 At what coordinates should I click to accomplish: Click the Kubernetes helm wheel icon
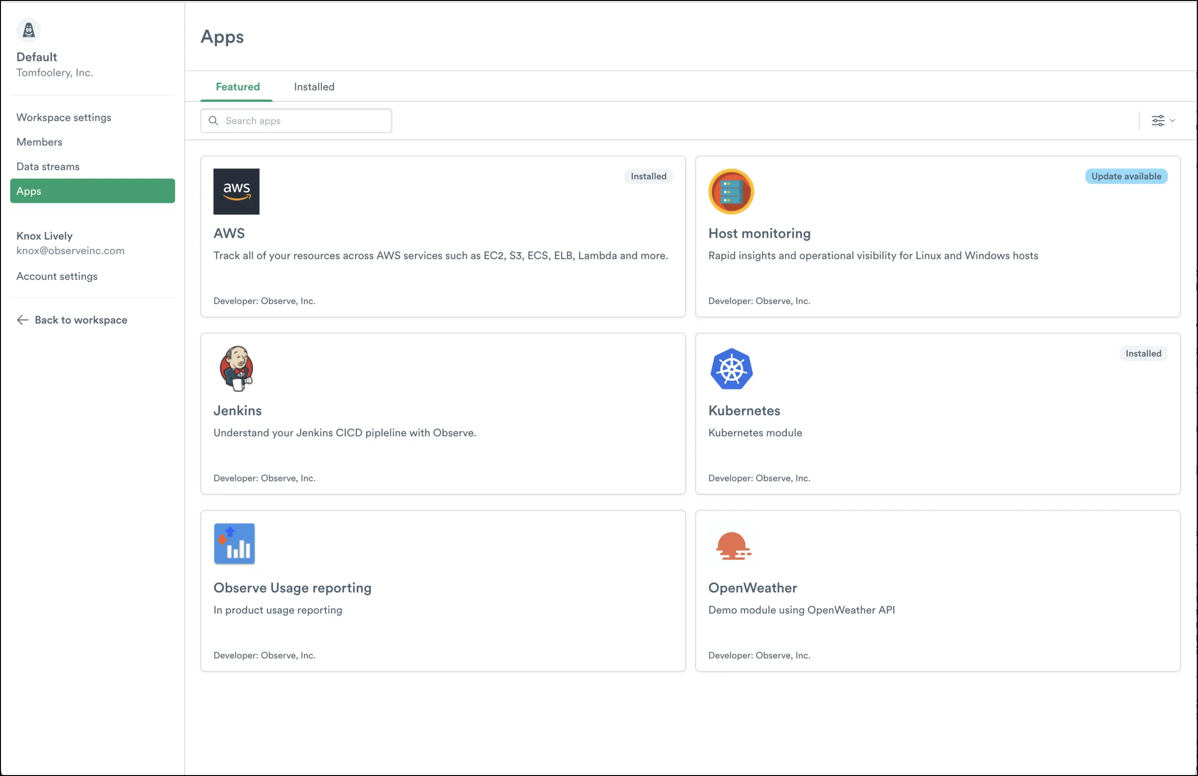(x=732, y=369)
